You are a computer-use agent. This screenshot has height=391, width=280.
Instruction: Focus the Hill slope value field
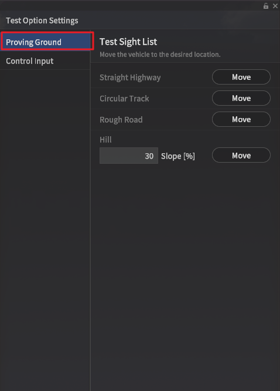pyautogui.click(x=129, y=156)
